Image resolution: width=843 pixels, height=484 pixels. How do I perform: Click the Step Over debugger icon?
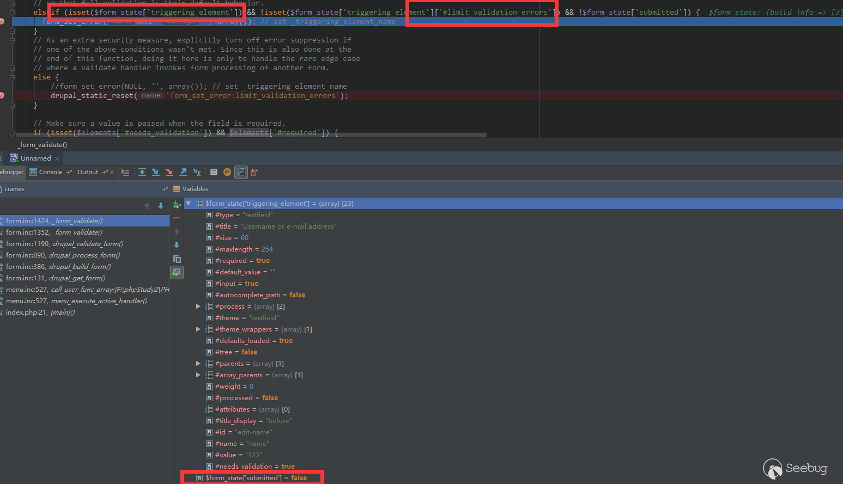142,172
